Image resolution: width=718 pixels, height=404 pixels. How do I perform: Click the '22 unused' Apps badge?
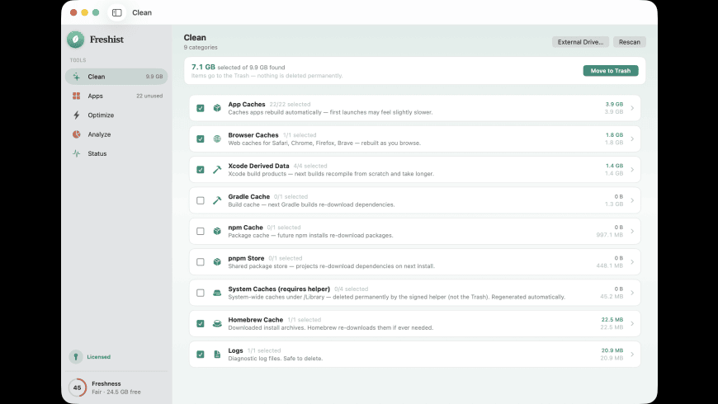149,96
